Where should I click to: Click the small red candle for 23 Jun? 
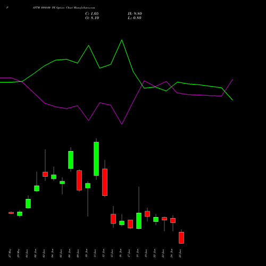coord(164,219)
